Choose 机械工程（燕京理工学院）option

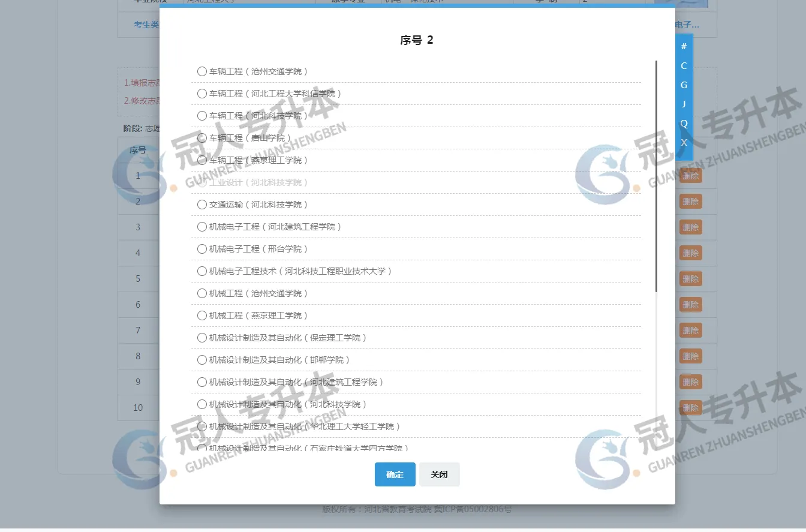click(202, 315)
